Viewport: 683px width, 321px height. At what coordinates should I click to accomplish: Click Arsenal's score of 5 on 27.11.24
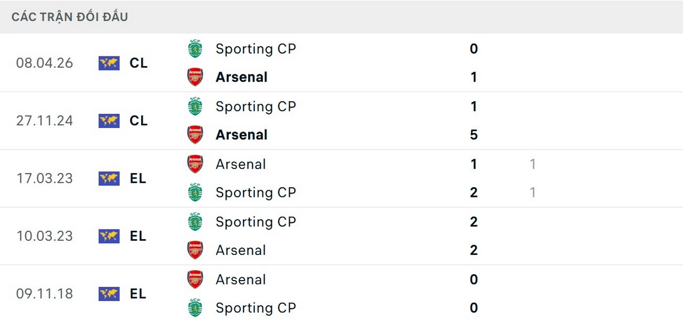click(474, 135)
